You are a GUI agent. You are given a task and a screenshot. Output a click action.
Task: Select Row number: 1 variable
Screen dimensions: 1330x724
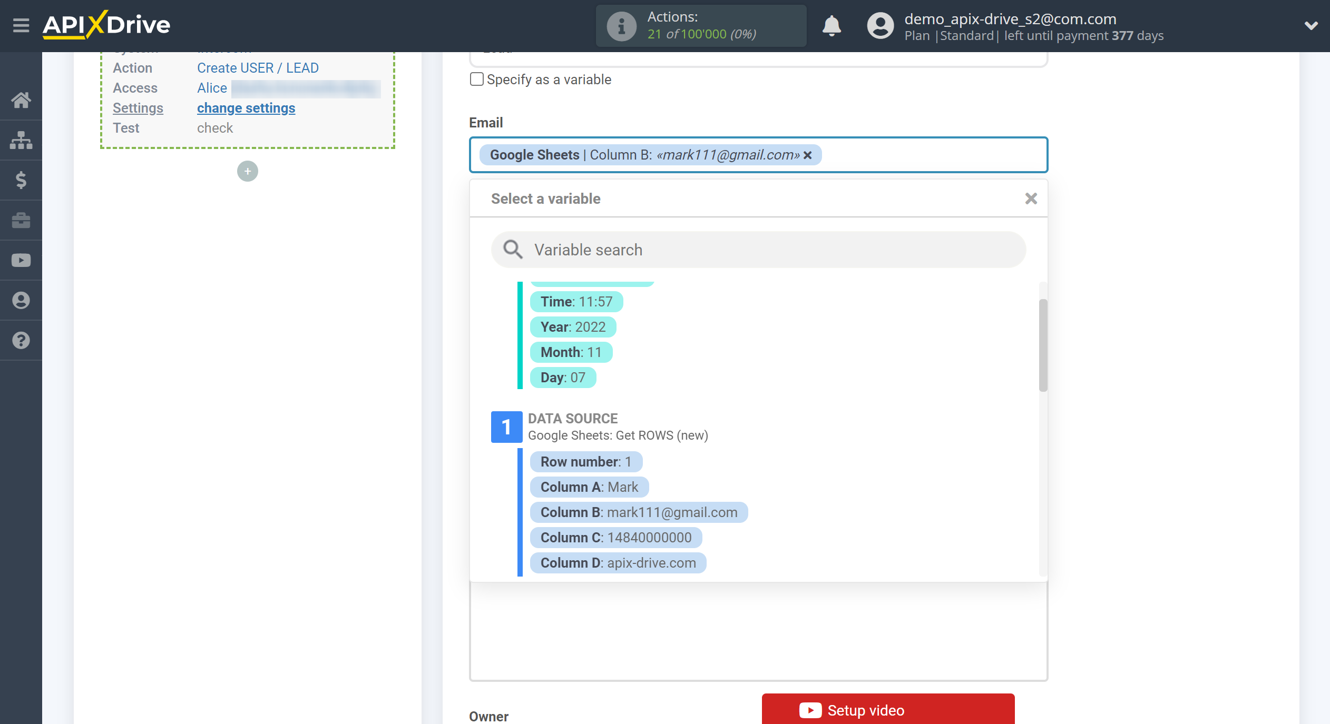tap(586, 462)
